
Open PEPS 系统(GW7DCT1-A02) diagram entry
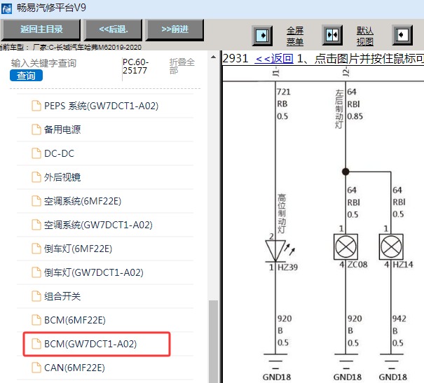point(101,106)
